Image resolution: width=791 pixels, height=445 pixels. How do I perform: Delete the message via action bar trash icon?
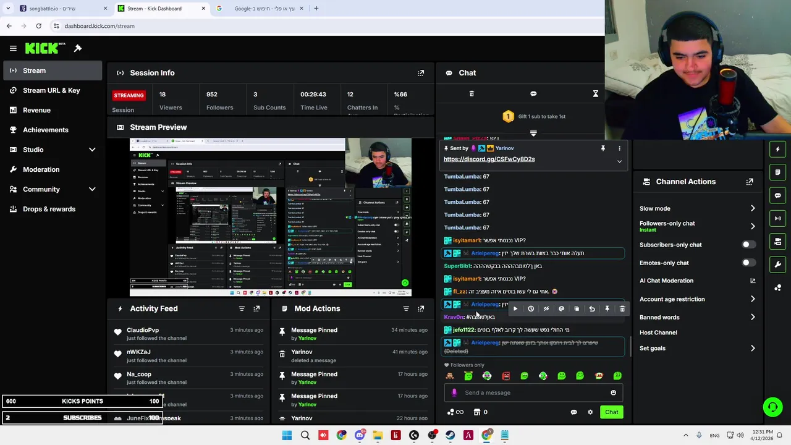pos(622,308)
